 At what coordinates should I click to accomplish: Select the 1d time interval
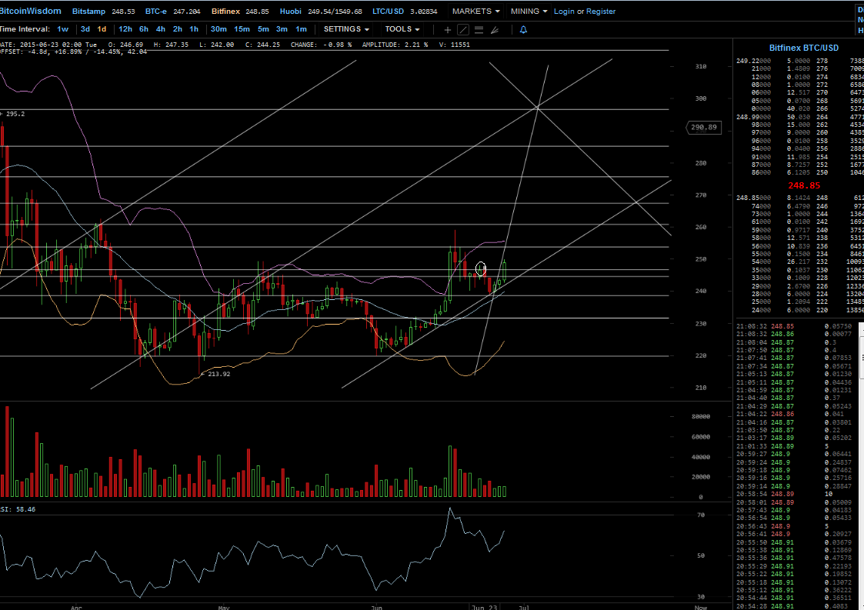click(x=102, y=29)
